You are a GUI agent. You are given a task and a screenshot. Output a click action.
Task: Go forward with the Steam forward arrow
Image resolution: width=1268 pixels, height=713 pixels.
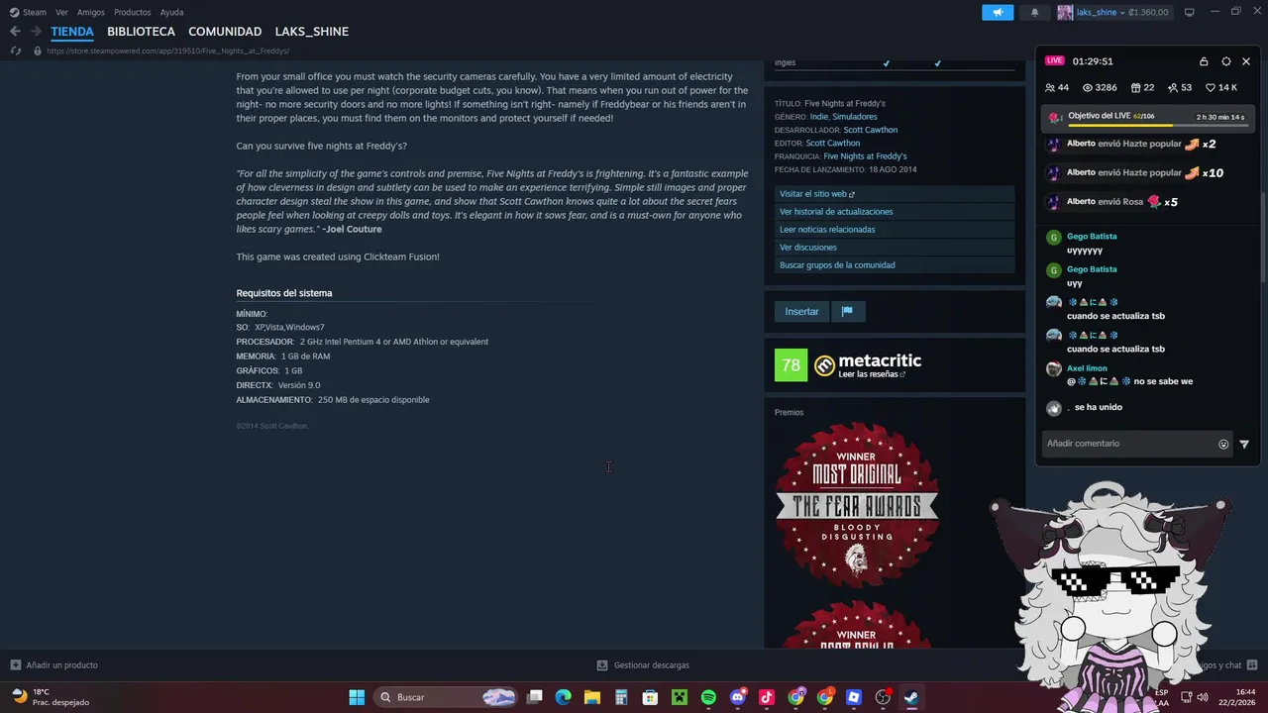tap(38, 32)
